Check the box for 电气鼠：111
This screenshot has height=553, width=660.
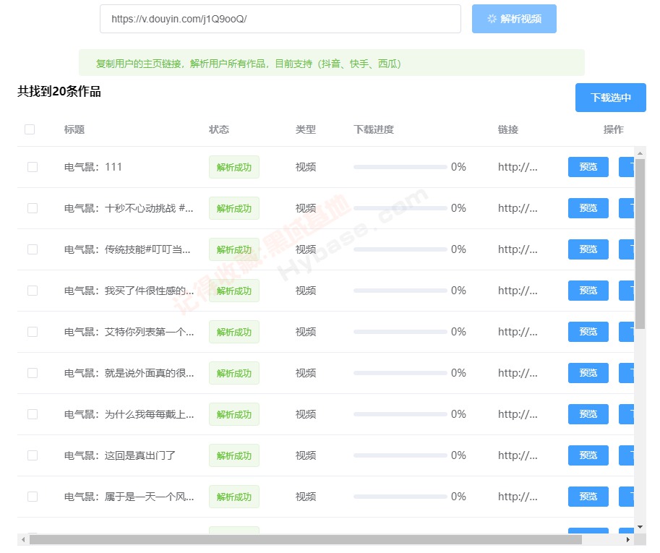pyautogui.click(x=33, y=167)
